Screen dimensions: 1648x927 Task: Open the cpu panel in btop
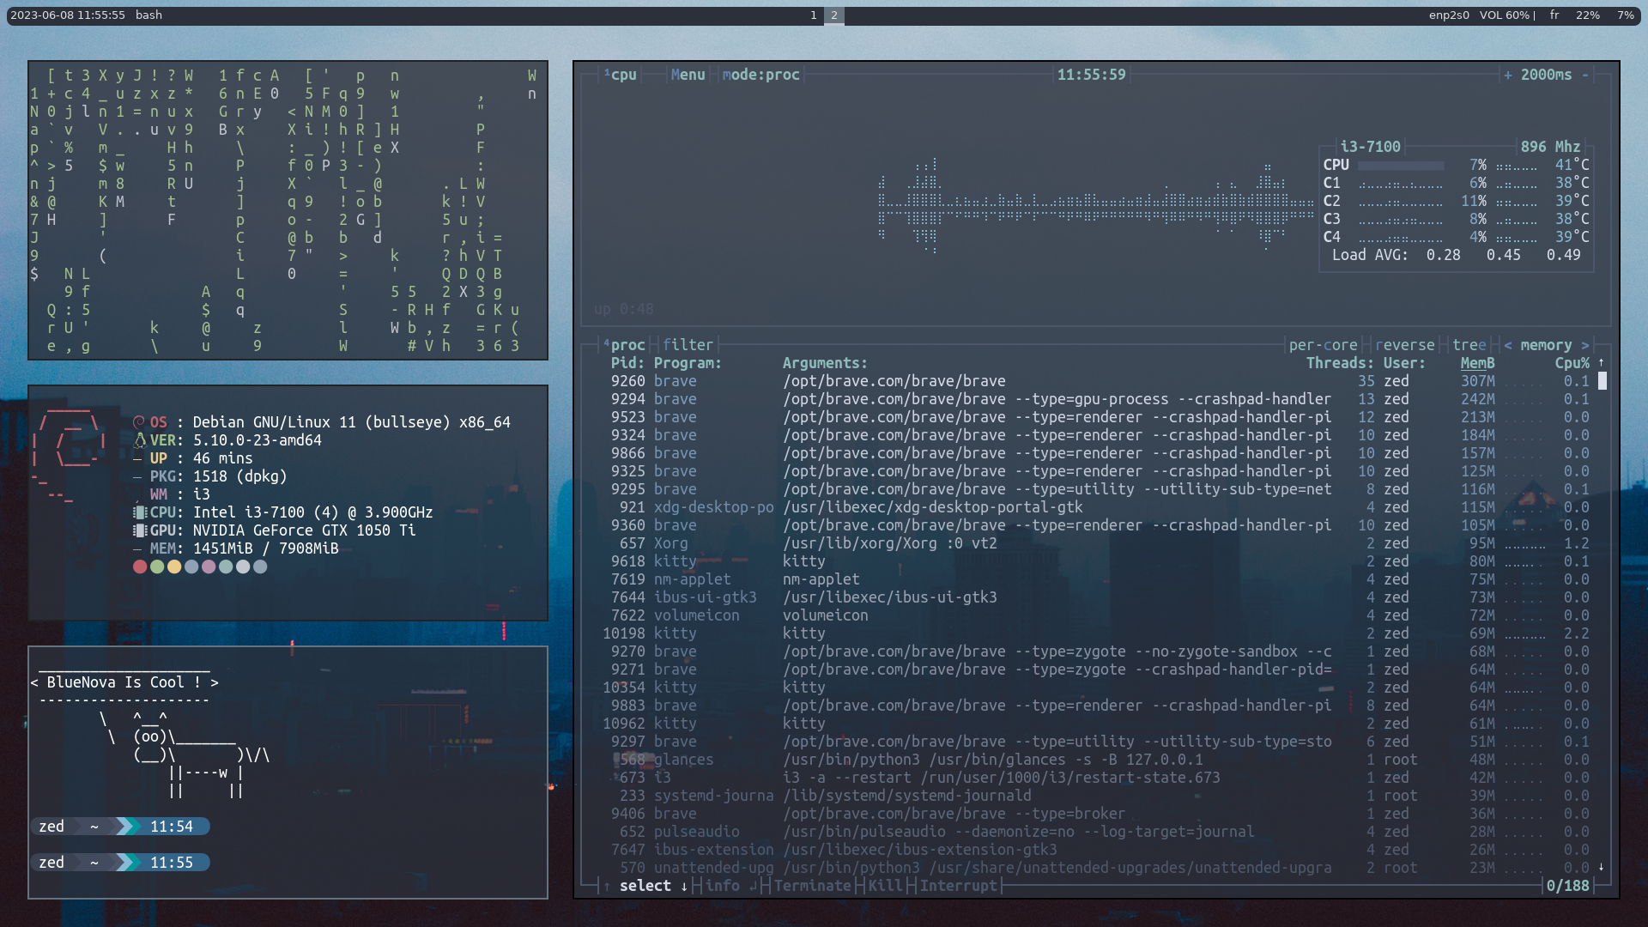(624, 75)
